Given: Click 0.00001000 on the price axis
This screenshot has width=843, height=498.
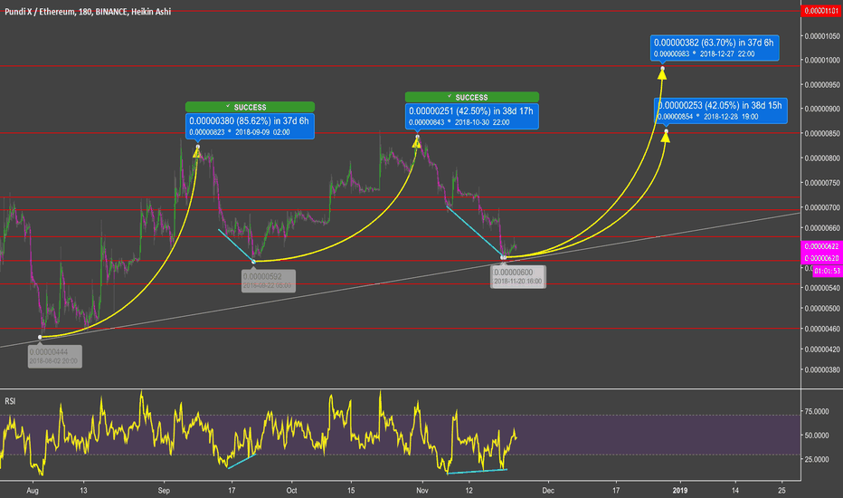Looking at the screenshot, I should (822, 60).
